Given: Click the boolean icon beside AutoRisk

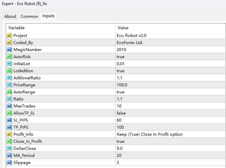Looking at the screenshot, I should click(x=9, y=56).
